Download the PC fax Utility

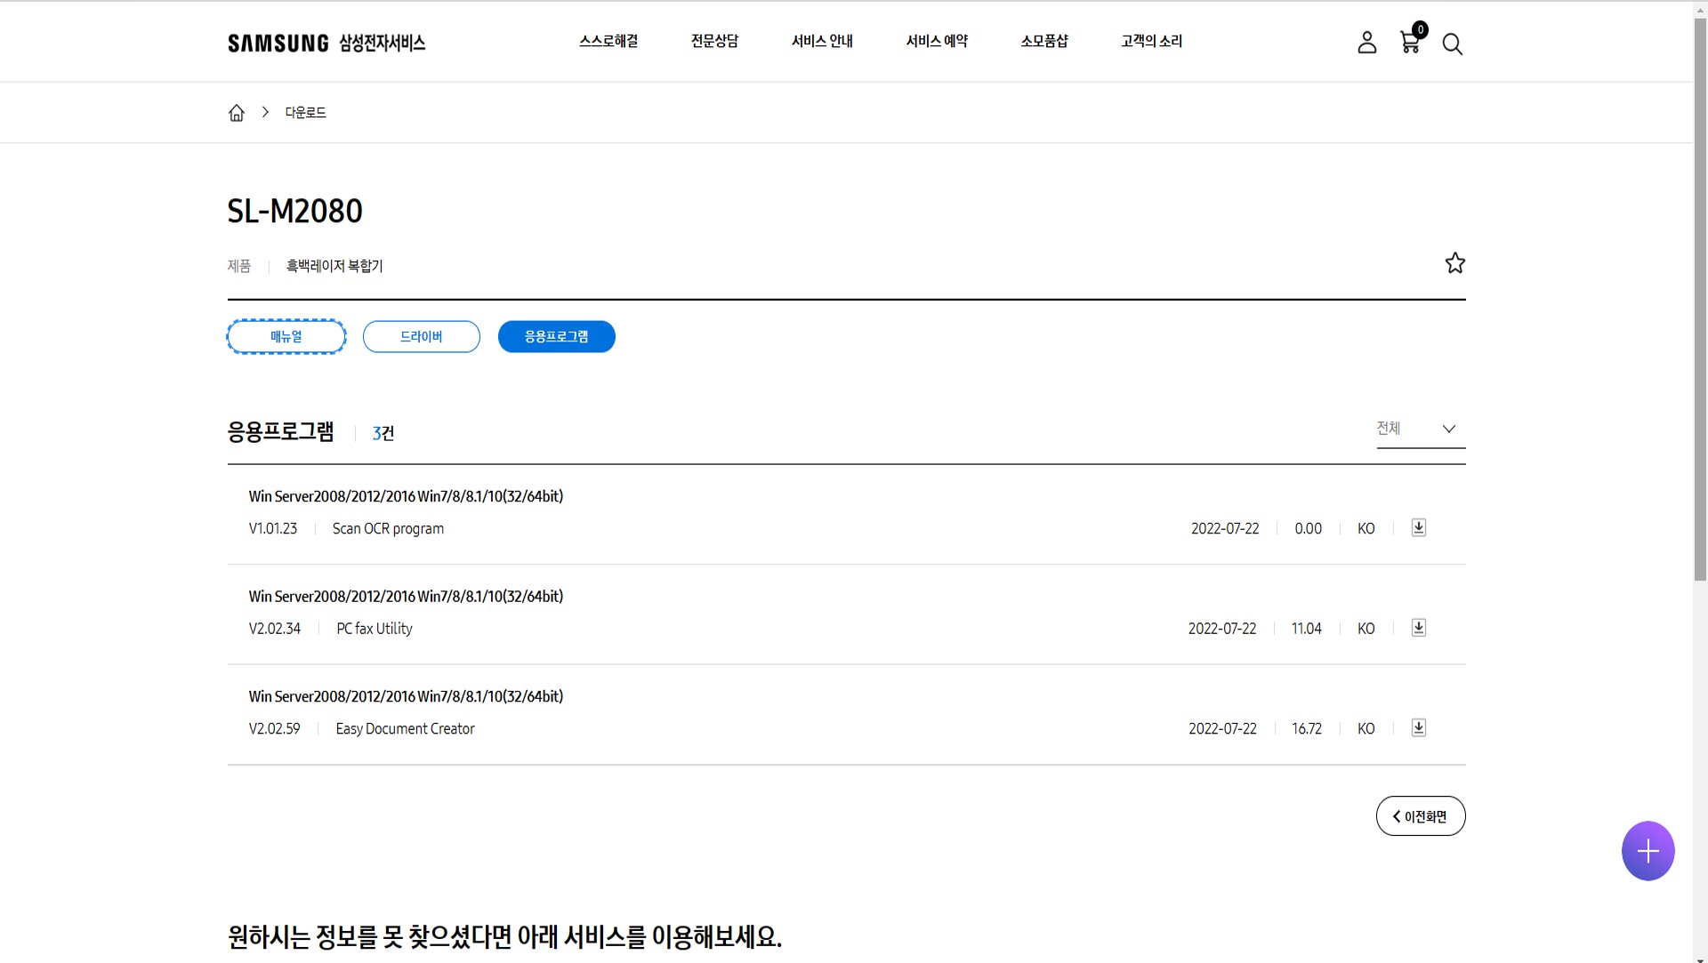point(1419,628)
